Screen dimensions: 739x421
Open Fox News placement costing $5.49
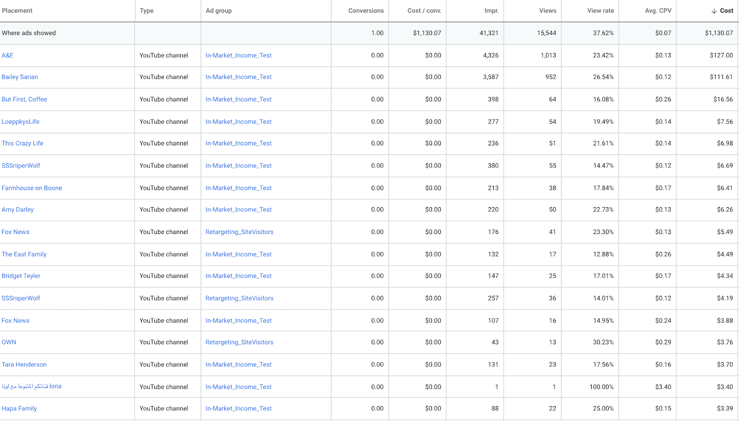click(15, 232)
